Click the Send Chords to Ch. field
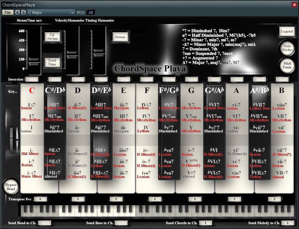The width and height of the screenshot is (299, 229). pyautogui.click(x=205, y=223)
